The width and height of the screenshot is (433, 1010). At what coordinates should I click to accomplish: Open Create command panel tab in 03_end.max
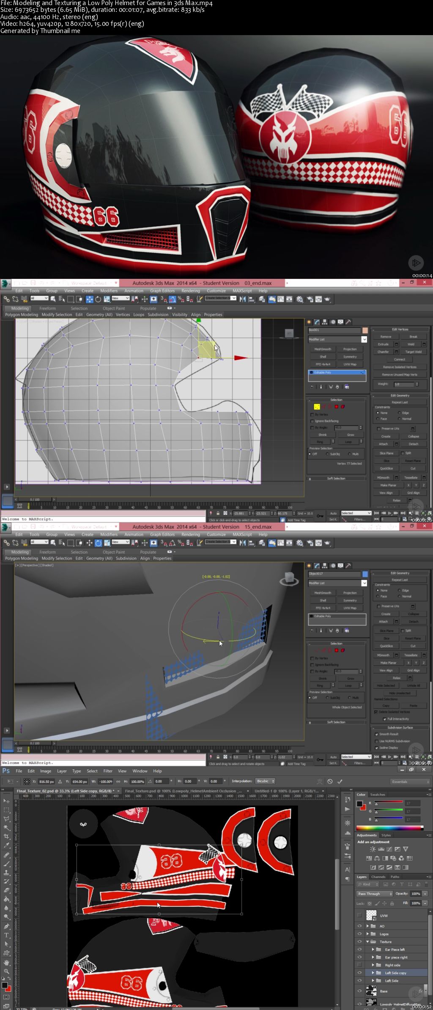pyautogui.click(x=310, y=322)
